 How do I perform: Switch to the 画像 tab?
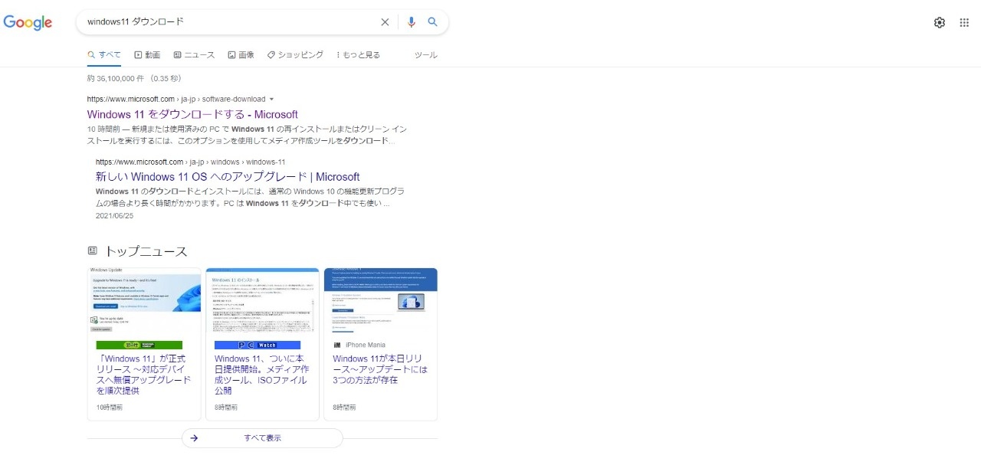coord(241,55)
